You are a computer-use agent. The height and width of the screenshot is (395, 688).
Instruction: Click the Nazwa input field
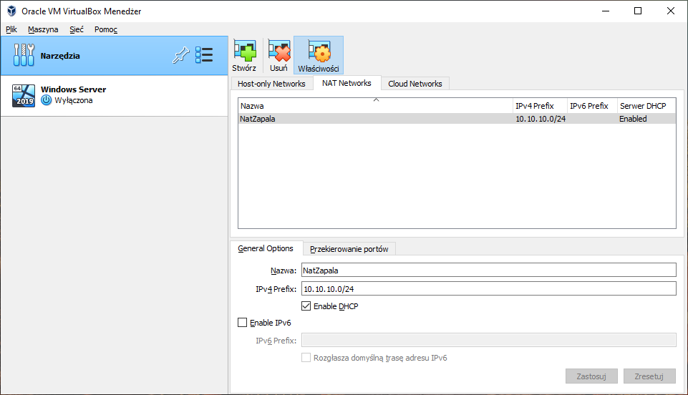(x=489, y=270)
